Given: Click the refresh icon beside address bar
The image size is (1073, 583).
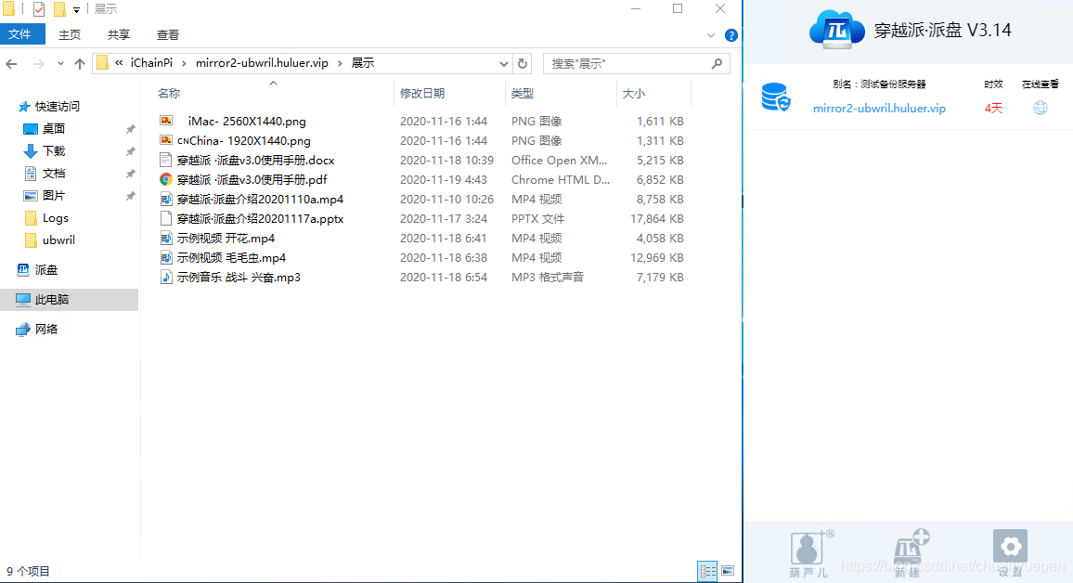Looking at the screenshot, I should (x=523, y=63).
